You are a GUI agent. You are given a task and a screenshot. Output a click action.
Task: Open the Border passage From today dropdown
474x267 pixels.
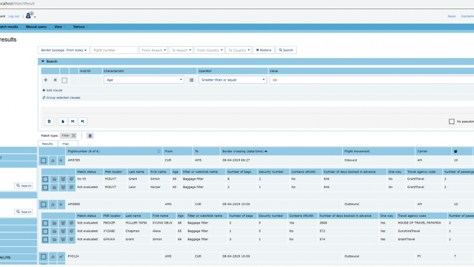click(x=63, y=50)
